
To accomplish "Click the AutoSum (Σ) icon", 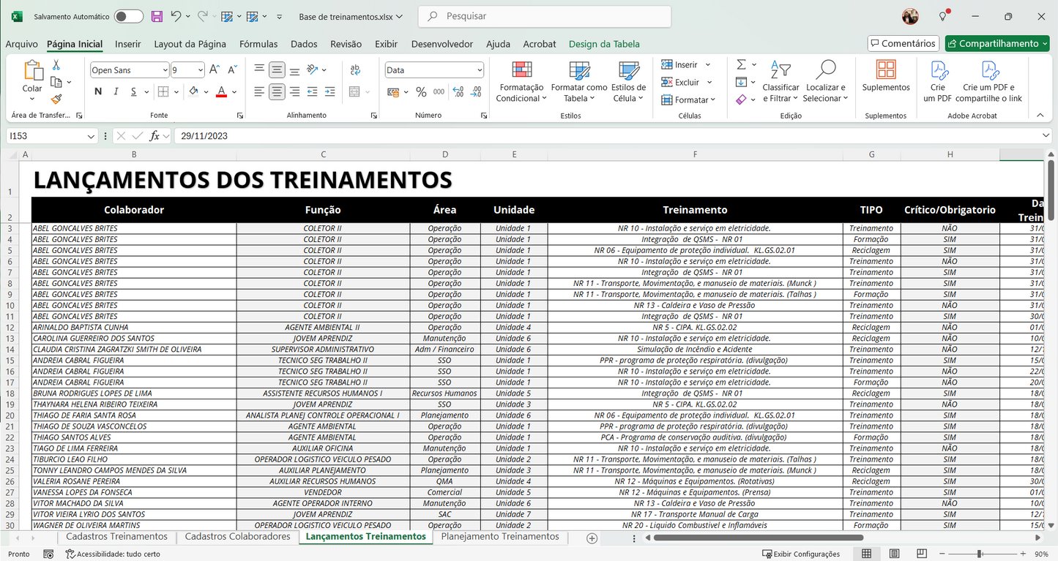I will point(742,64).
